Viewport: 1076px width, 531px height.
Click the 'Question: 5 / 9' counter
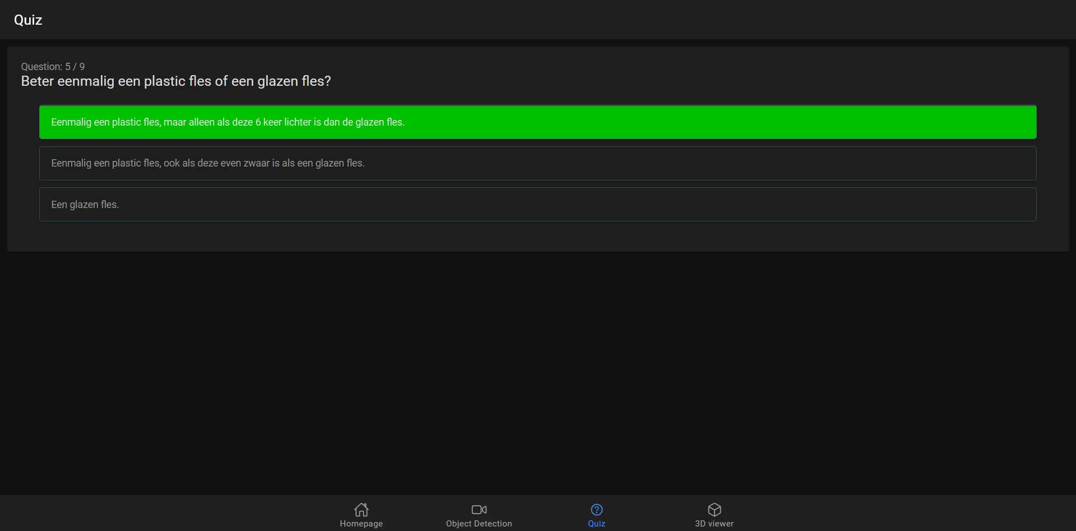53,67
